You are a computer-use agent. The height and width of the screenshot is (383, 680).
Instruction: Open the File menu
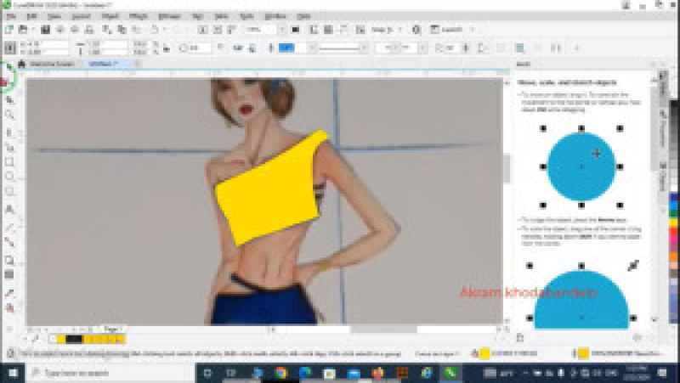11,16
